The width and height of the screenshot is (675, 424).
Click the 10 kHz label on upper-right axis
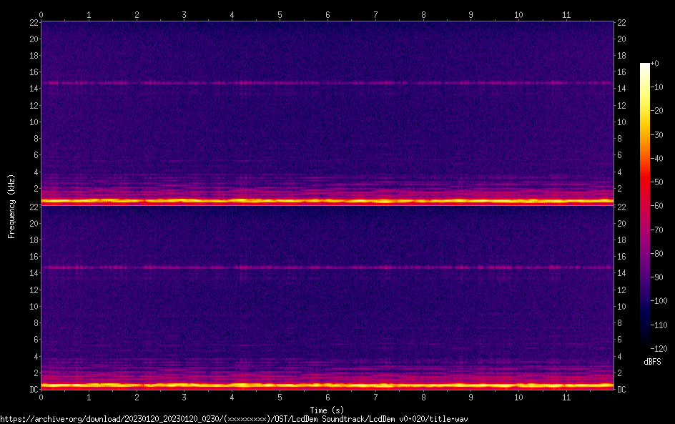(622, 122)
